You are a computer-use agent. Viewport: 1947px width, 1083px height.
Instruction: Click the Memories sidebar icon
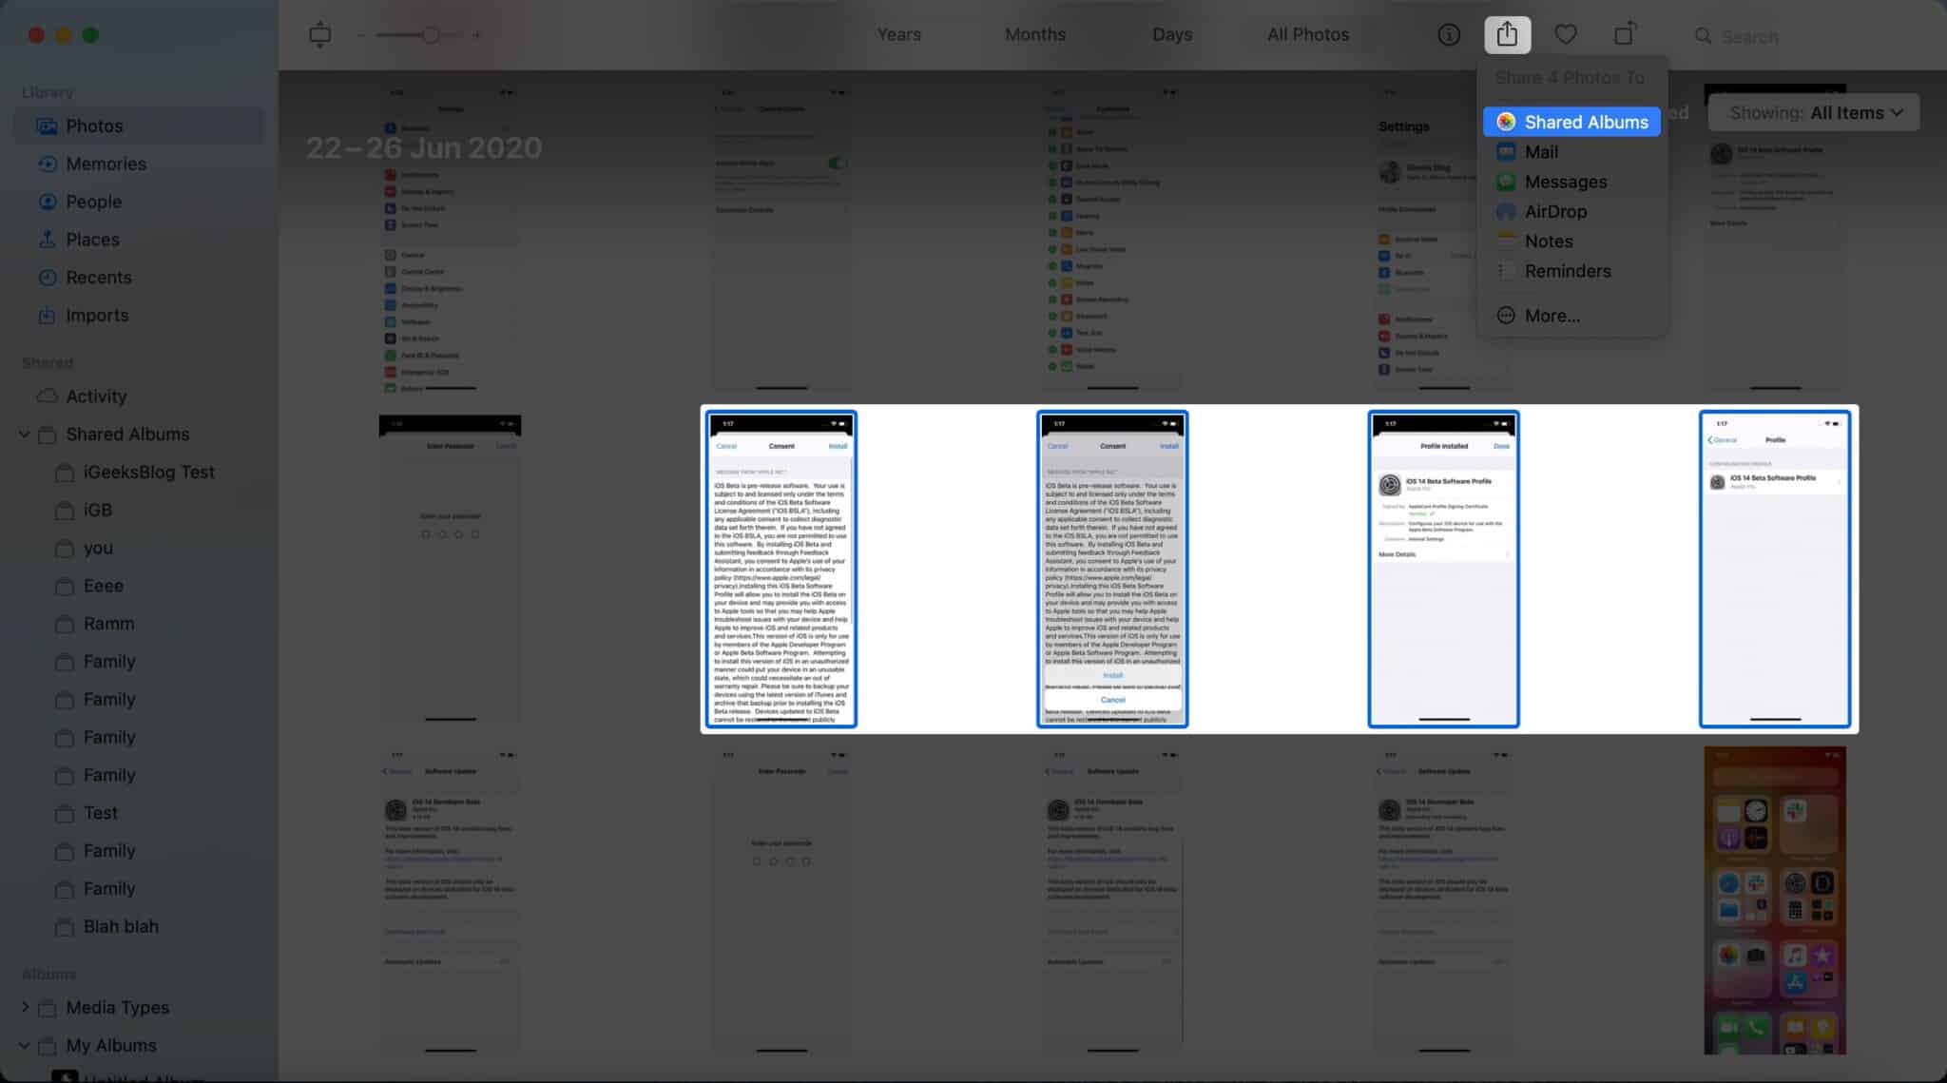pos(48,163)
